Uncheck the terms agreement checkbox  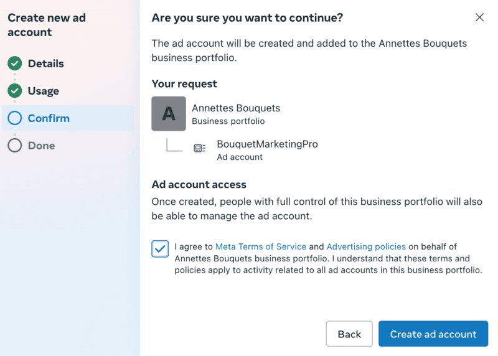[160, 249]
